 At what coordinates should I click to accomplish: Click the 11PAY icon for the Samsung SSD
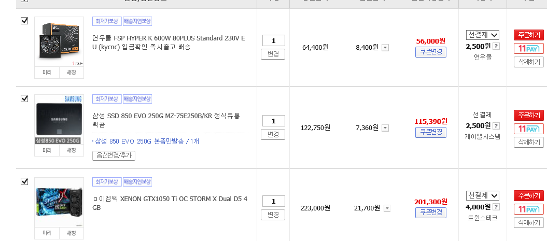(528, 129)
